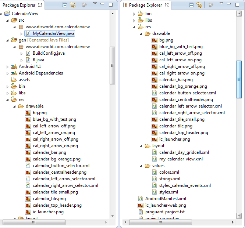The height and width of the screenshot is (228, 245).
Task: Toggle Link with Editor in right Package Explorer
Action: [199, 5]
